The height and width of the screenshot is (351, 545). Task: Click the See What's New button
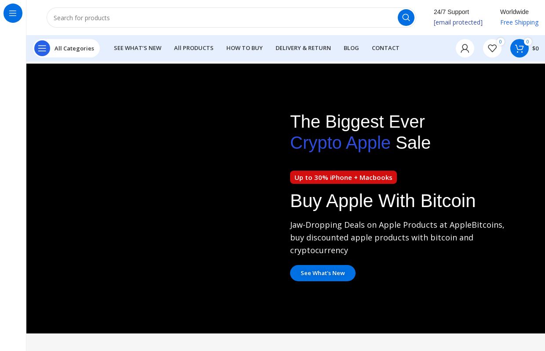pyautogui.click(x=323, y=273)
